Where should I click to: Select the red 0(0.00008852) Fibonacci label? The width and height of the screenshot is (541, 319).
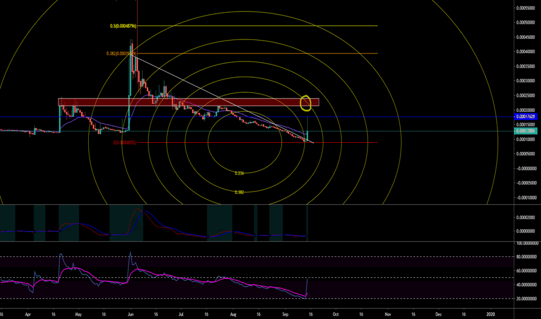(125, 142)
